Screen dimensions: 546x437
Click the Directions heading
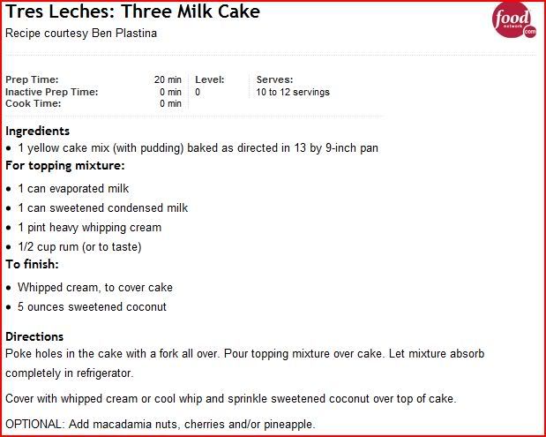coord(34,336)
